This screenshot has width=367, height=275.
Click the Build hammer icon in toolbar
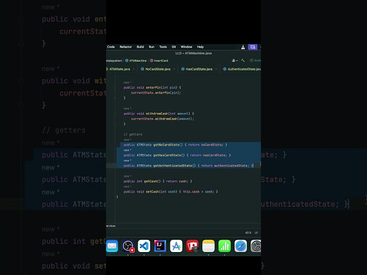click(243, 60)
